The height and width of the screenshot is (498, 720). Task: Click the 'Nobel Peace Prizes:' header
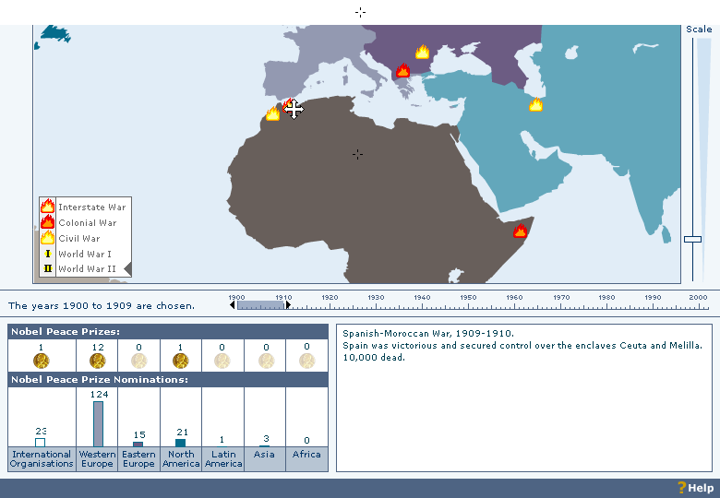(x=66, y=332)
